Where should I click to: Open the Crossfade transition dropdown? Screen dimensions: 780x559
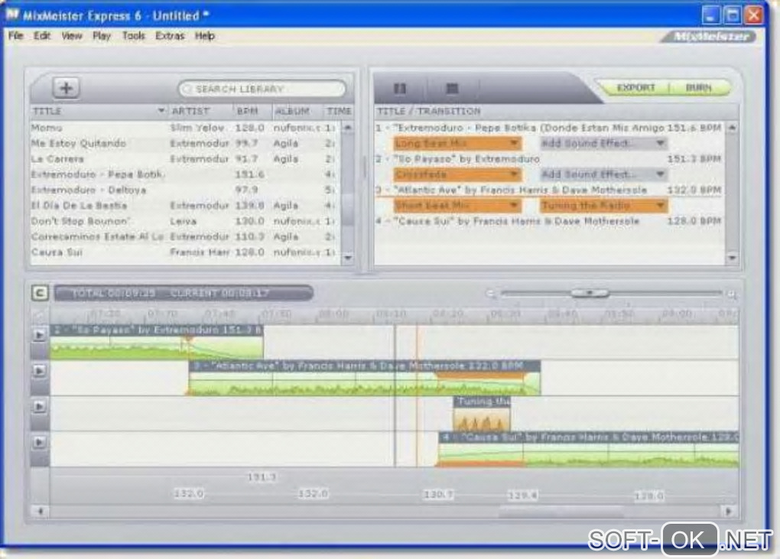457,174
